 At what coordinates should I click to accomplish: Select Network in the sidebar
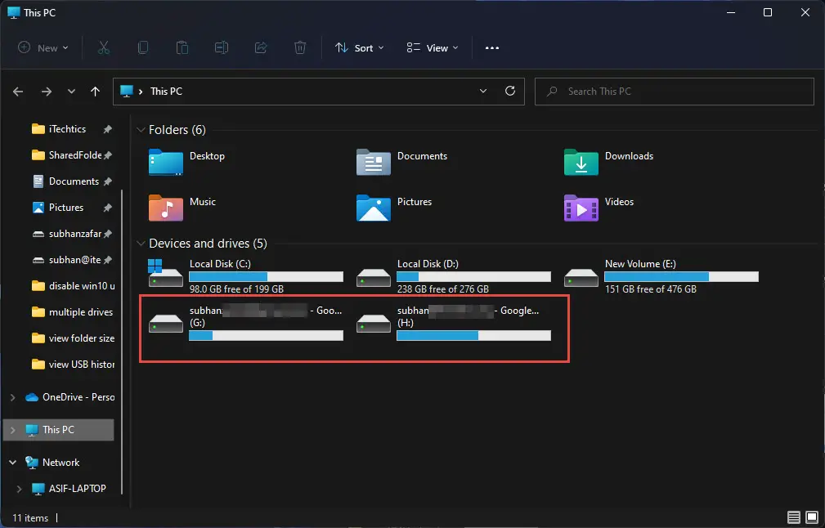click(53, 463)
